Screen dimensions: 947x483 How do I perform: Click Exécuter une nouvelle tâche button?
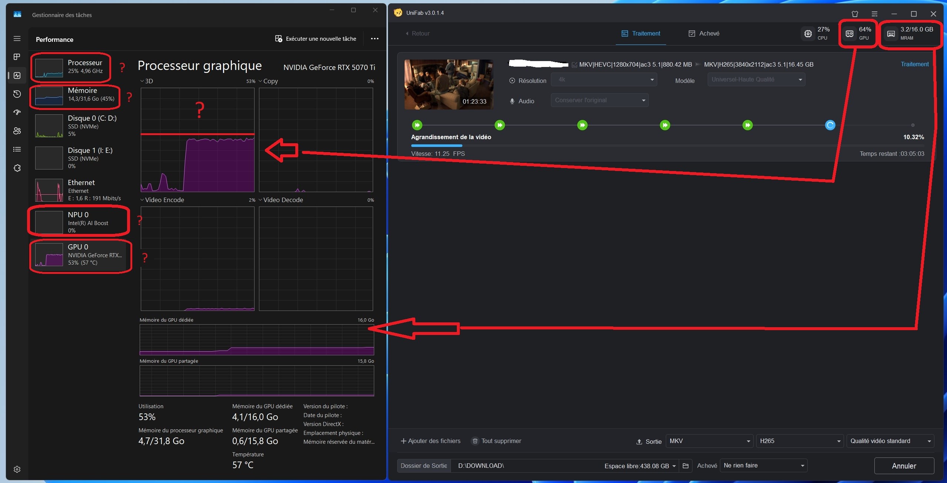point(316,38)
